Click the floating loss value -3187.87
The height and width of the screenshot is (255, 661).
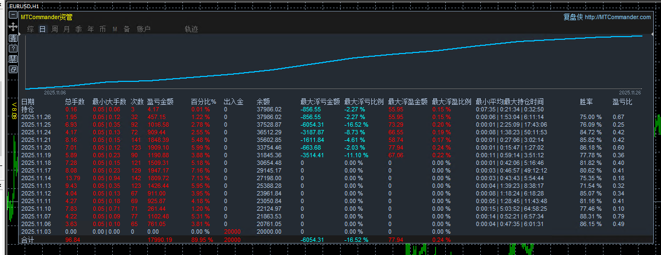tap(313, 132)
